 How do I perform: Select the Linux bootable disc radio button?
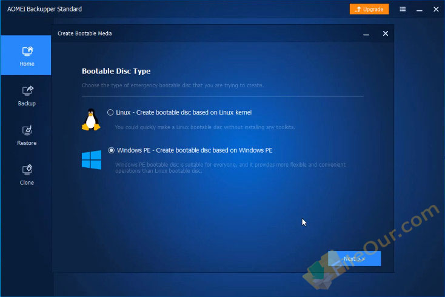[x=110, y=112]
